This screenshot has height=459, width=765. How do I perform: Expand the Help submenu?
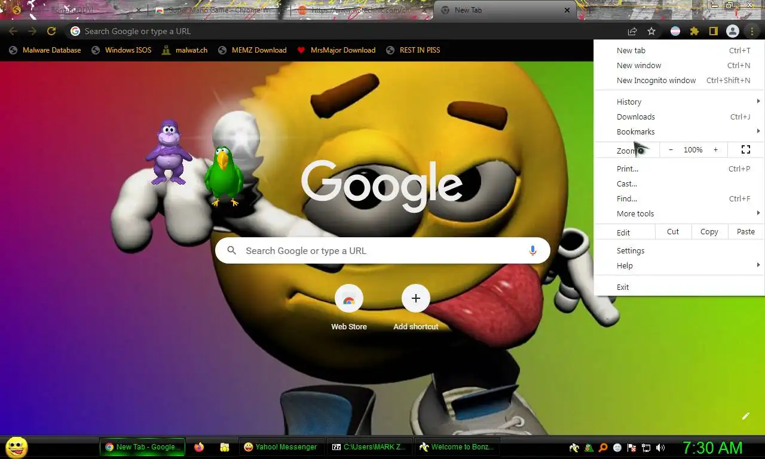(x=680, y=266)
